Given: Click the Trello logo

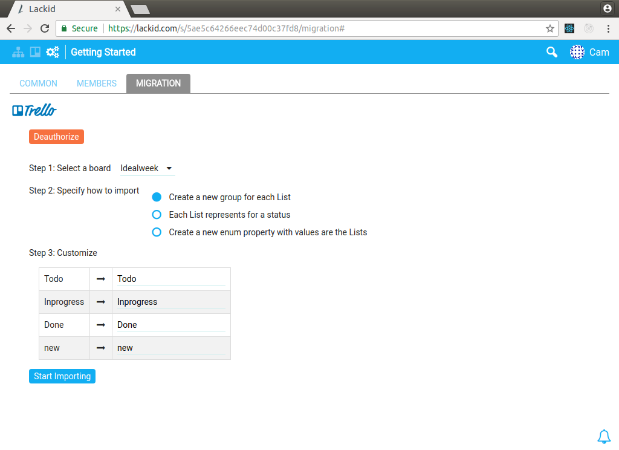Looking at the screenshot, I should (x=34, y=110).
